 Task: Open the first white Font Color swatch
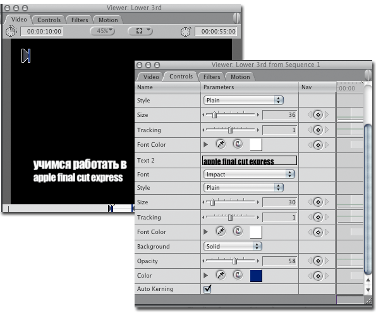[x=256, y=145]
